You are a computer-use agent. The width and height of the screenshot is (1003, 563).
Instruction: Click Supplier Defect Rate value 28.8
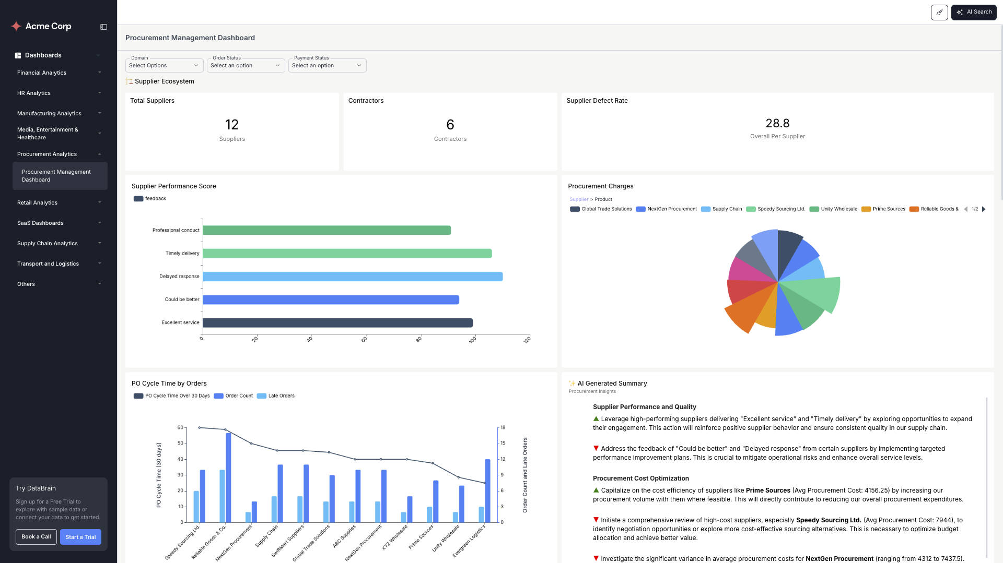[x=777, y=124]
